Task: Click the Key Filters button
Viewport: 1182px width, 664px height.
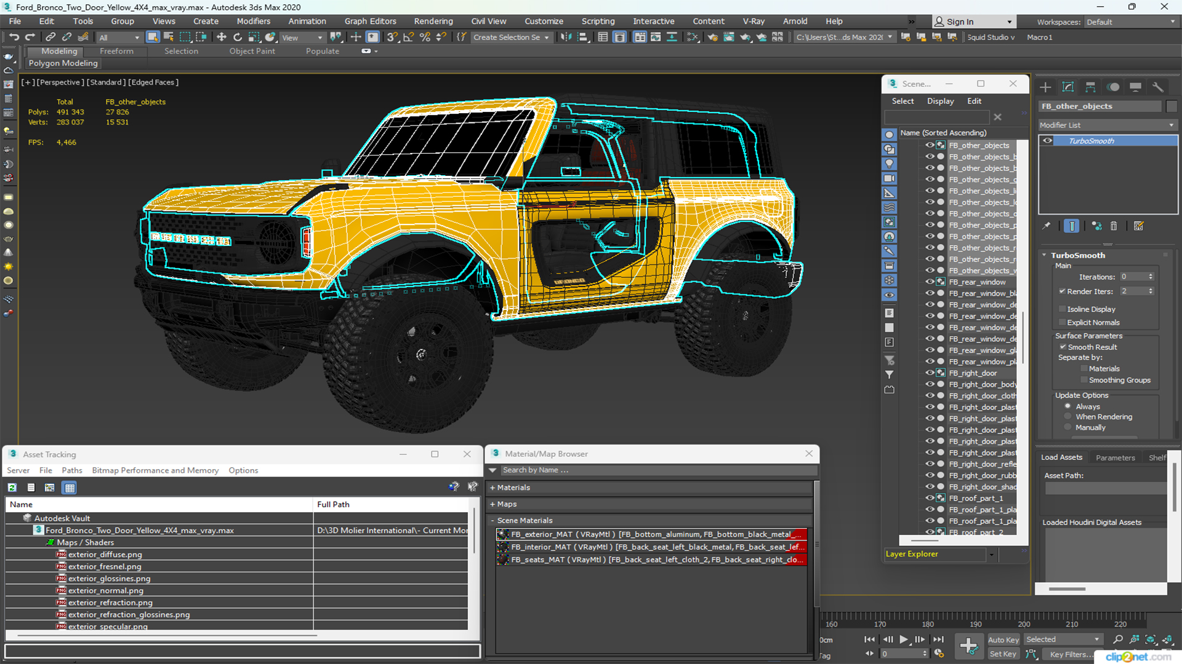Action: click(1071, 654)
